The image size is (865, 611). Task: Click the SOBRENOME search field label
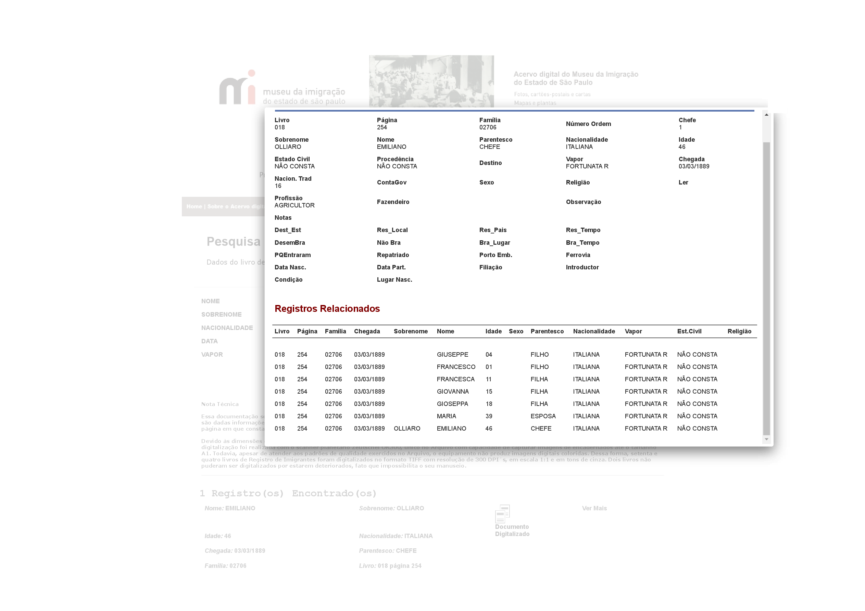click(x=221, y=315)
